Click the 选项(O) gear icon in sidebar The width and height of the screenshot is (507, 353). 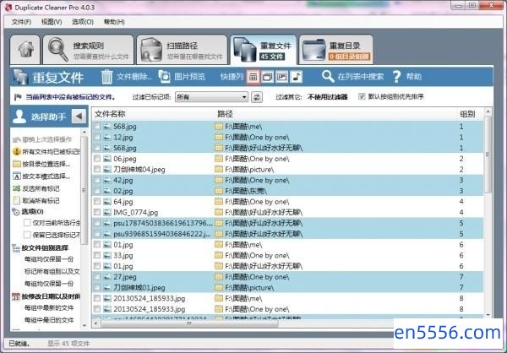coord(16,212)
